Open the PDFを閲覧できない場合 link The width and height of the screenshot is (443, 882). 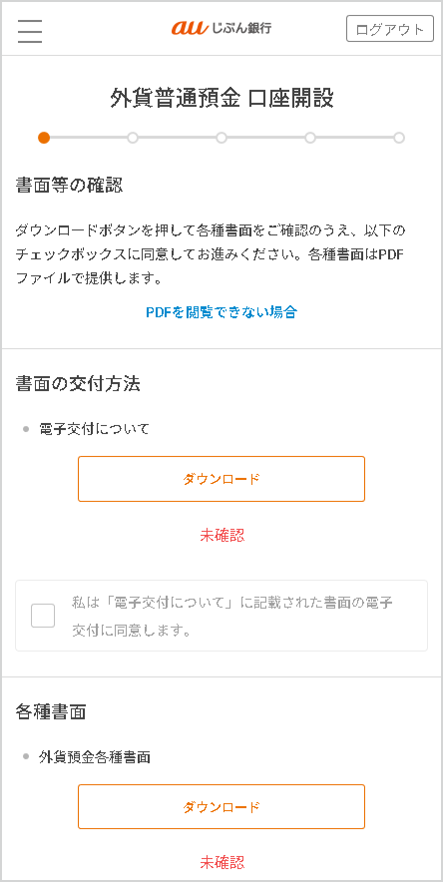(221, 312)
